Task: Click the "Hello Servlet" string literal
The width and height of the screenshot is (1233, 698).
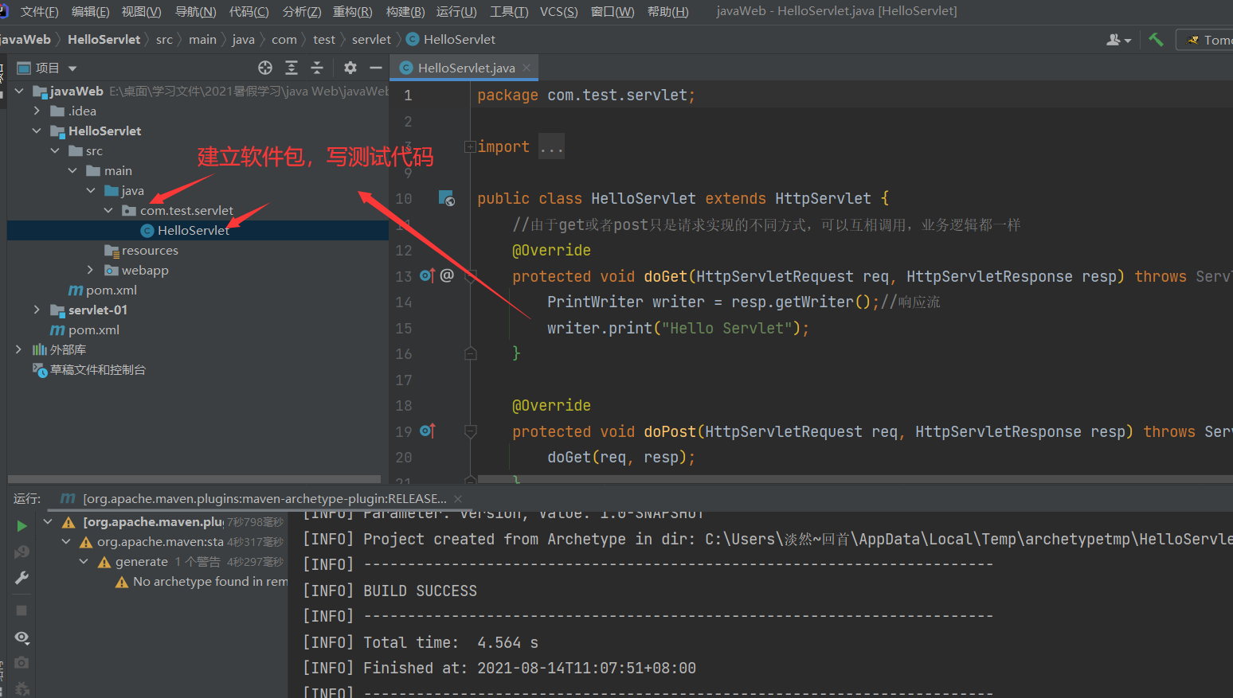Action: [x=727, y=328]
